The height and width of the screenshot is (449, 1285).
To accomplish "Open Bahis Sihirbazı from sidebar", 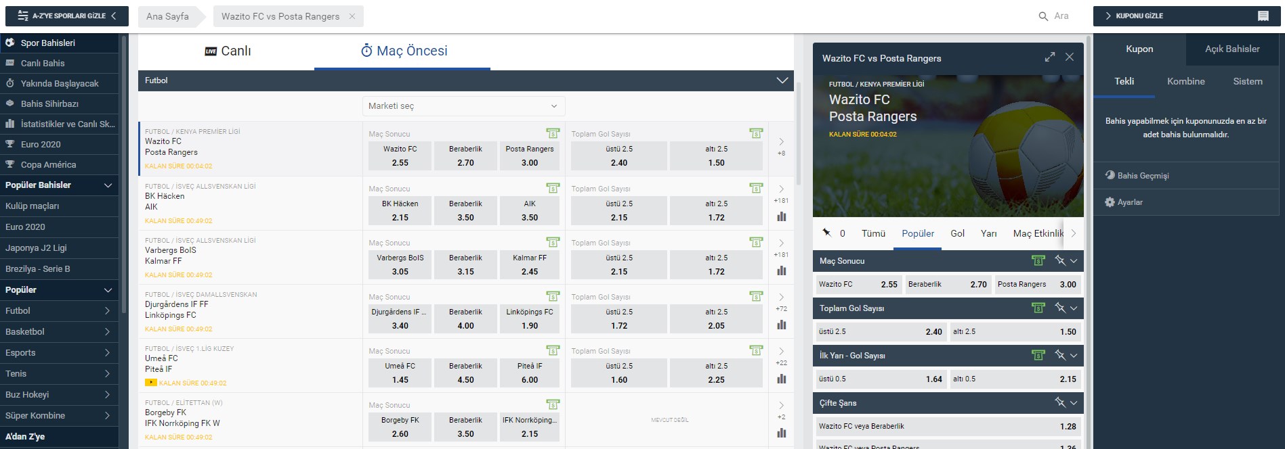I will 60,103.
